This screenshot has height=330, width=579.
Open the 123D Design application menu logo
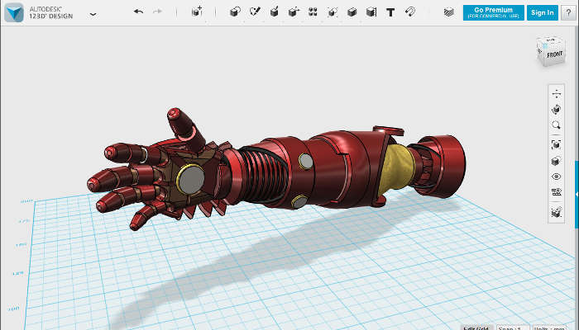(14, 12)
